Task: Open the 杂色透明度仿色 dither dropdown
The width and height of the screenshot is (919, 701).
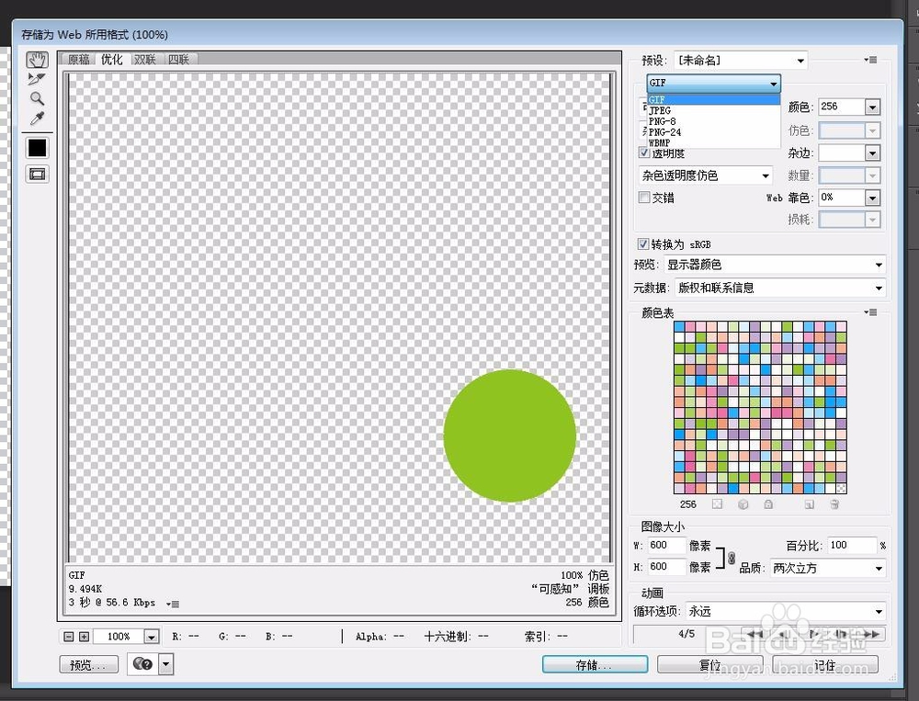Action: pos(705,175)
